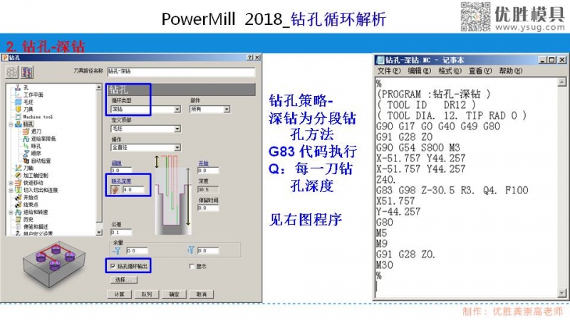Click the hand icon beside peck depth
The width and height of the screenshot is (570, 320).
(x=115, y=189)
